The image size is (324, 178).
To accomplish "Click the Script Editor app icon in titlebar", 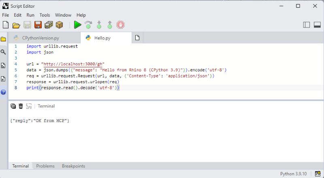I will point(5,6).
